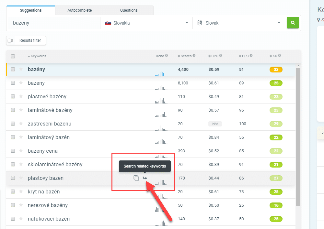Switch to the Questions tab
Viewport: 324px width, 229px height.
[x=129, y=10]
